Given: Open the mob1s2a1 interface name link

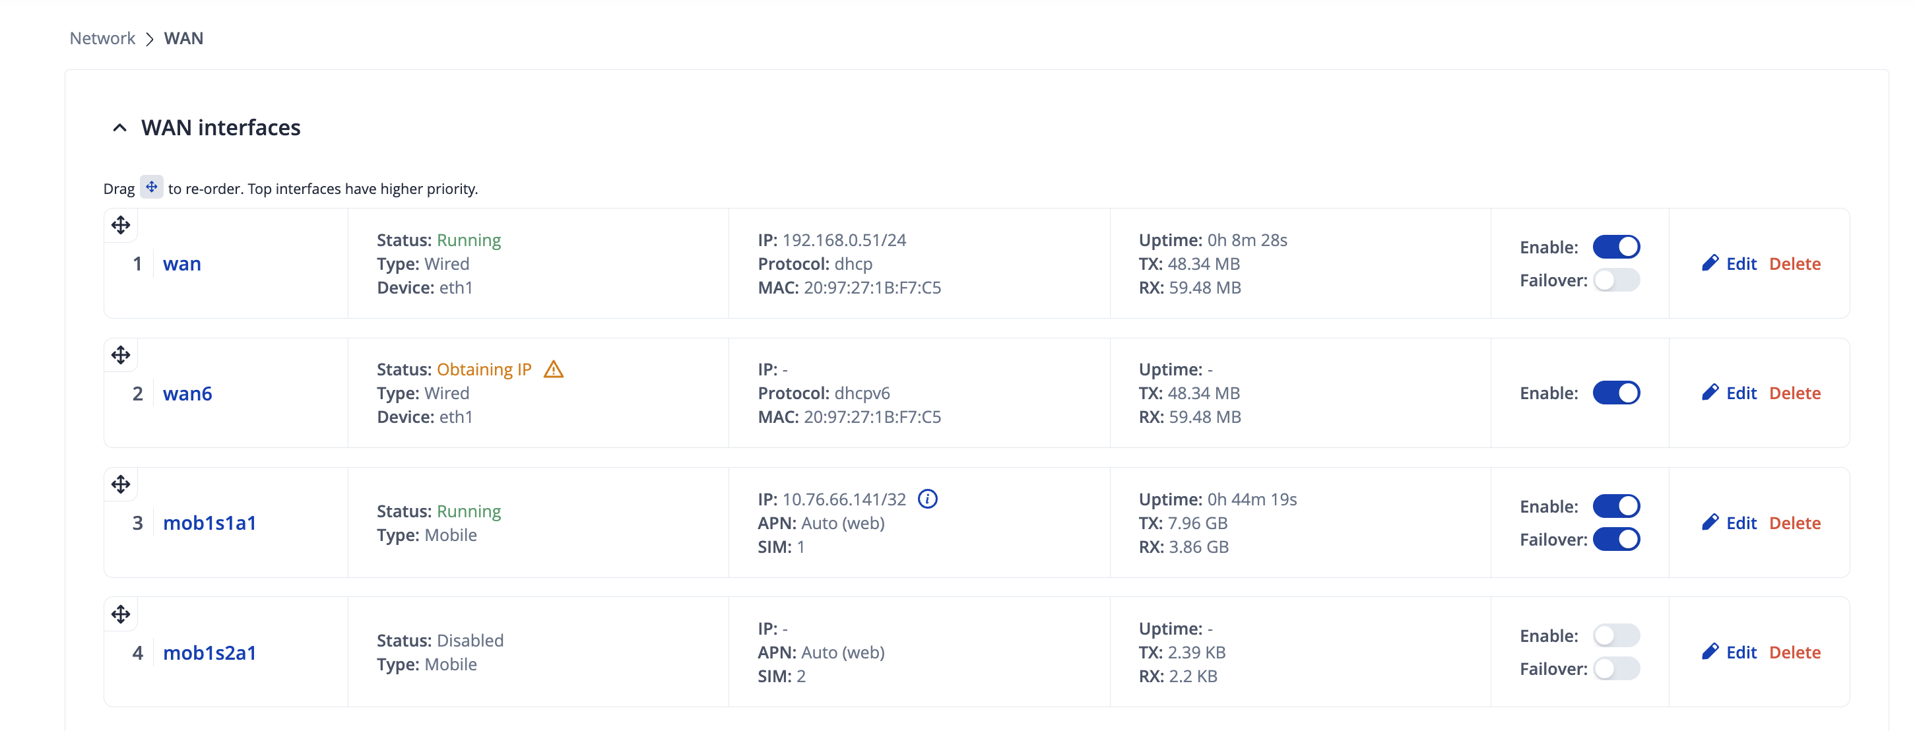Looking at the screenshot, I should click(x=209, y=652).
